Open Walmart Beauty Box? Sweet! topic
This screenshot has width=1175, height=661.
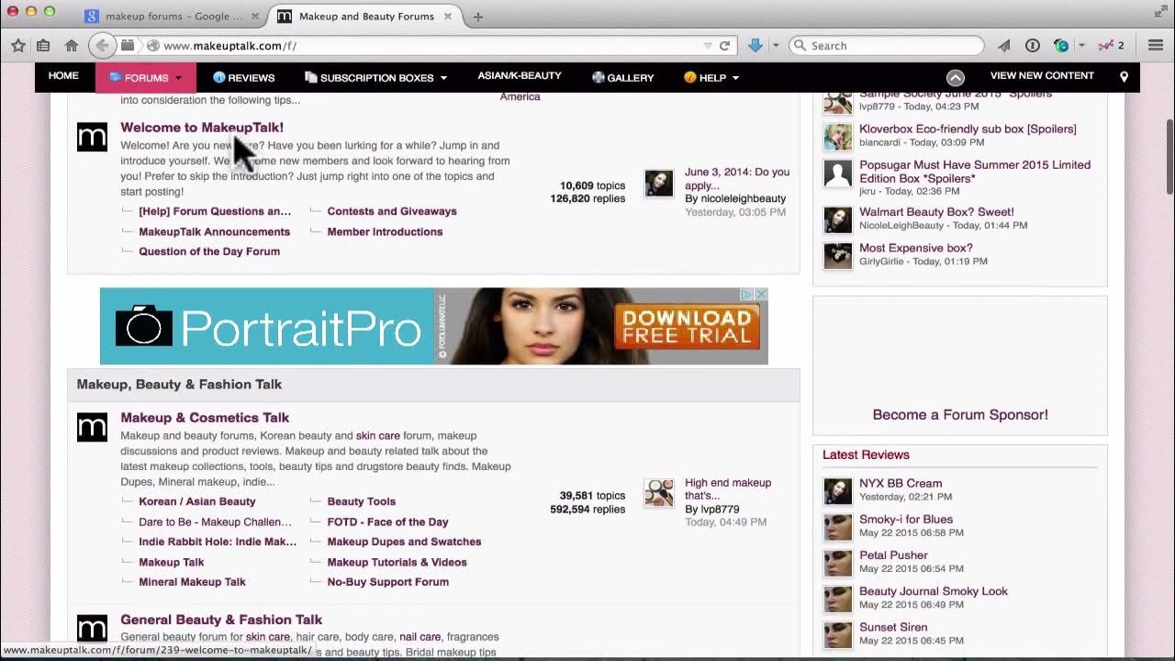(936, 212)
